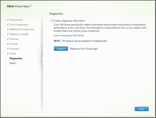The height and width of the screenshot is (118, 156).
Task: Open the Learn more about Call Home link
Action: (69, 35)
